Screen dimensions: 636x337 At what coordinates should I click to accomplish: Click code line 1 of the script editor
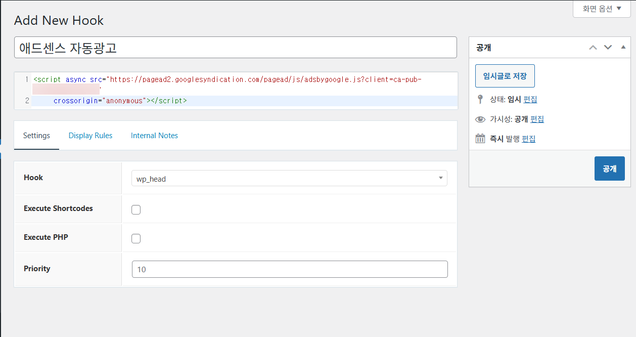pyautogui.click(x=228, y=79)
